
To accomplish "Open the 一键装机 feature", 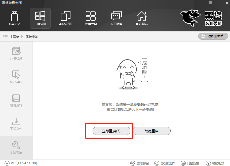I will pos(40,18).
